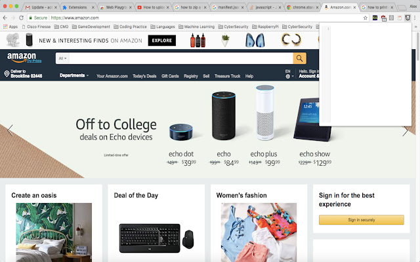420x262 pixels.
Task: Open the Machine Learning bookmarks folder
Action: (196, 27)
